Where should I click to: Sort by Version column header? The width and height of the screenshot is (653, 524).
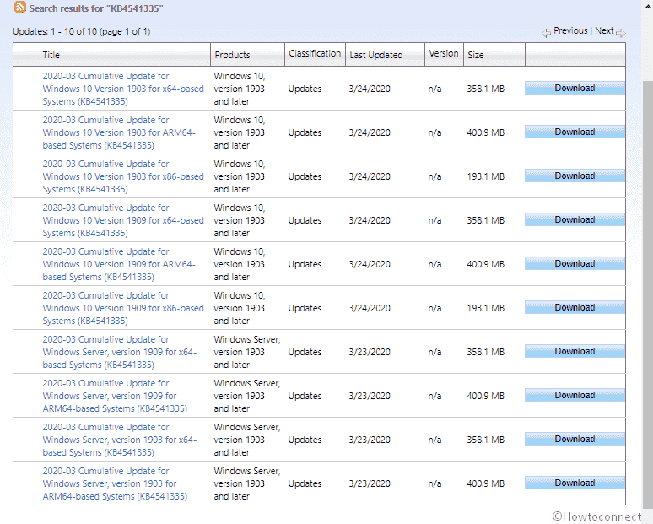point(444,53)
